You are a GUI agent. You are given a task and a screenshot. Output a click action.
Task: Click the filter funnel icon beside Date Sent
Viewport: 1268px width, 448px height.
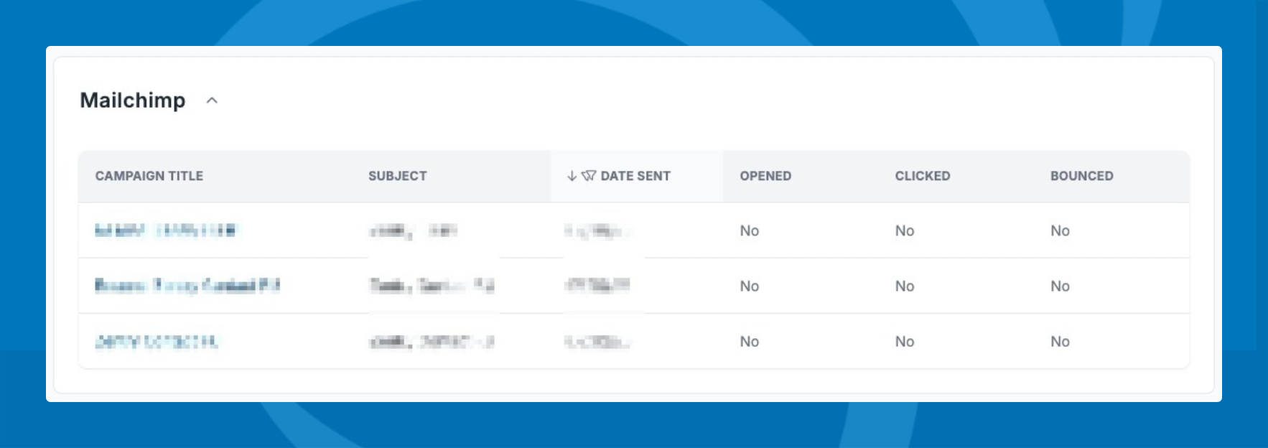coord(589,176)
